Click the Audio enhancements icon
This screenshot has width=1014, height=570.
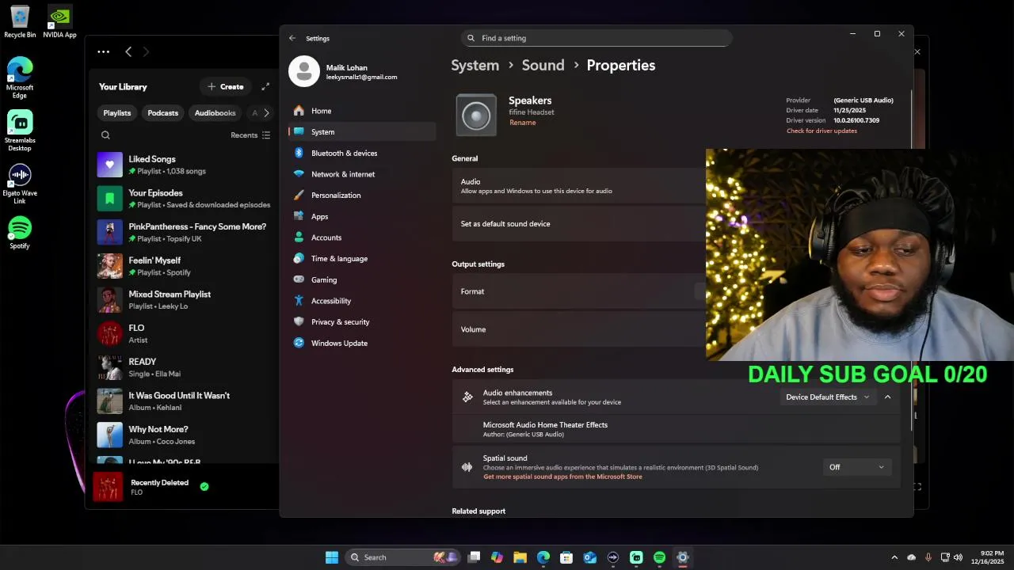tap(467, 397)
